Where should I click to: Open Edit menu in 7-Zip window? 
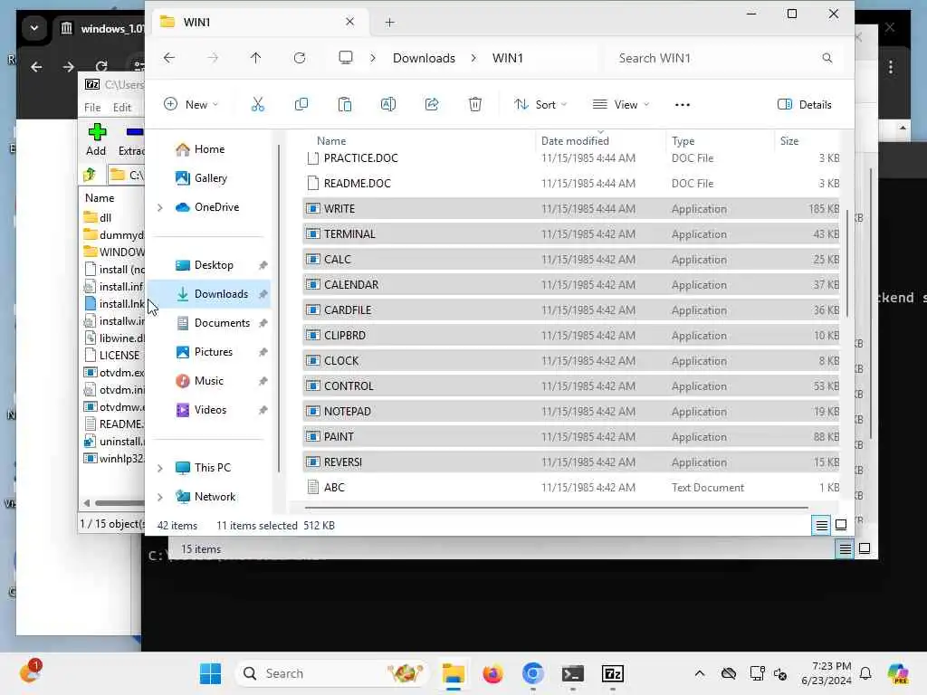[122, 108]
